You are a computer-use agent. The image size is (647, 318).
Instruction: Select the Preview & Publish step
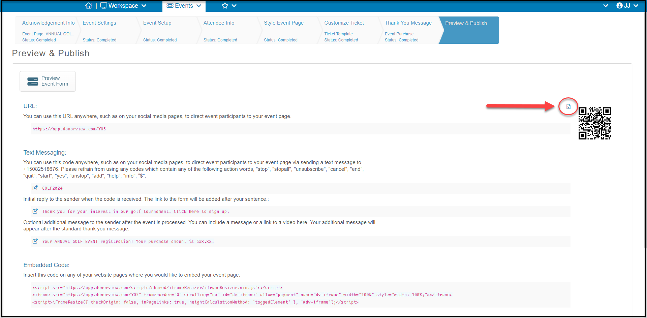(x=469, y=30)
